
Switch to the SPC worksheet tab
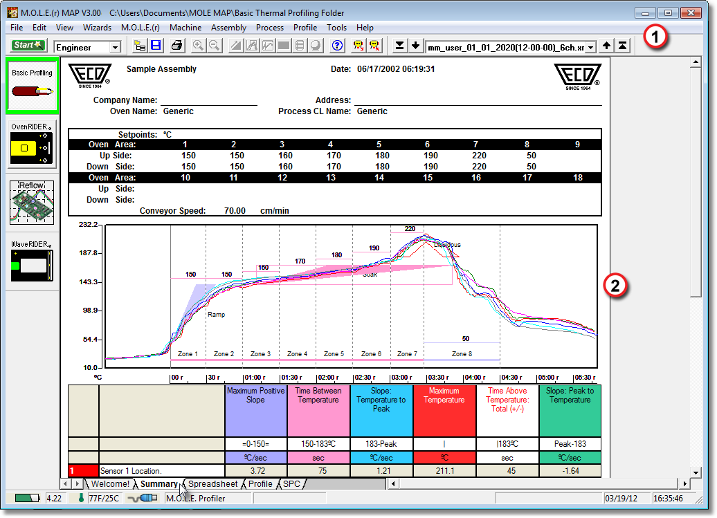(x=292, y=483)
